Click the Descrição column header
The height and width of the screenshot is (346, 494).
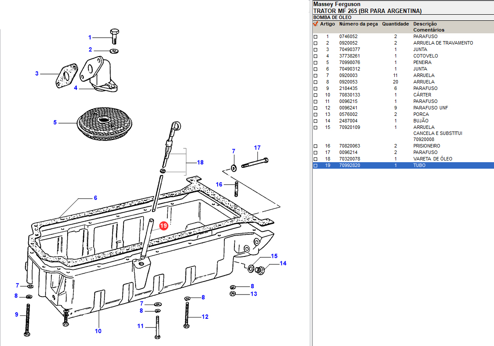(x=425, y=24)
